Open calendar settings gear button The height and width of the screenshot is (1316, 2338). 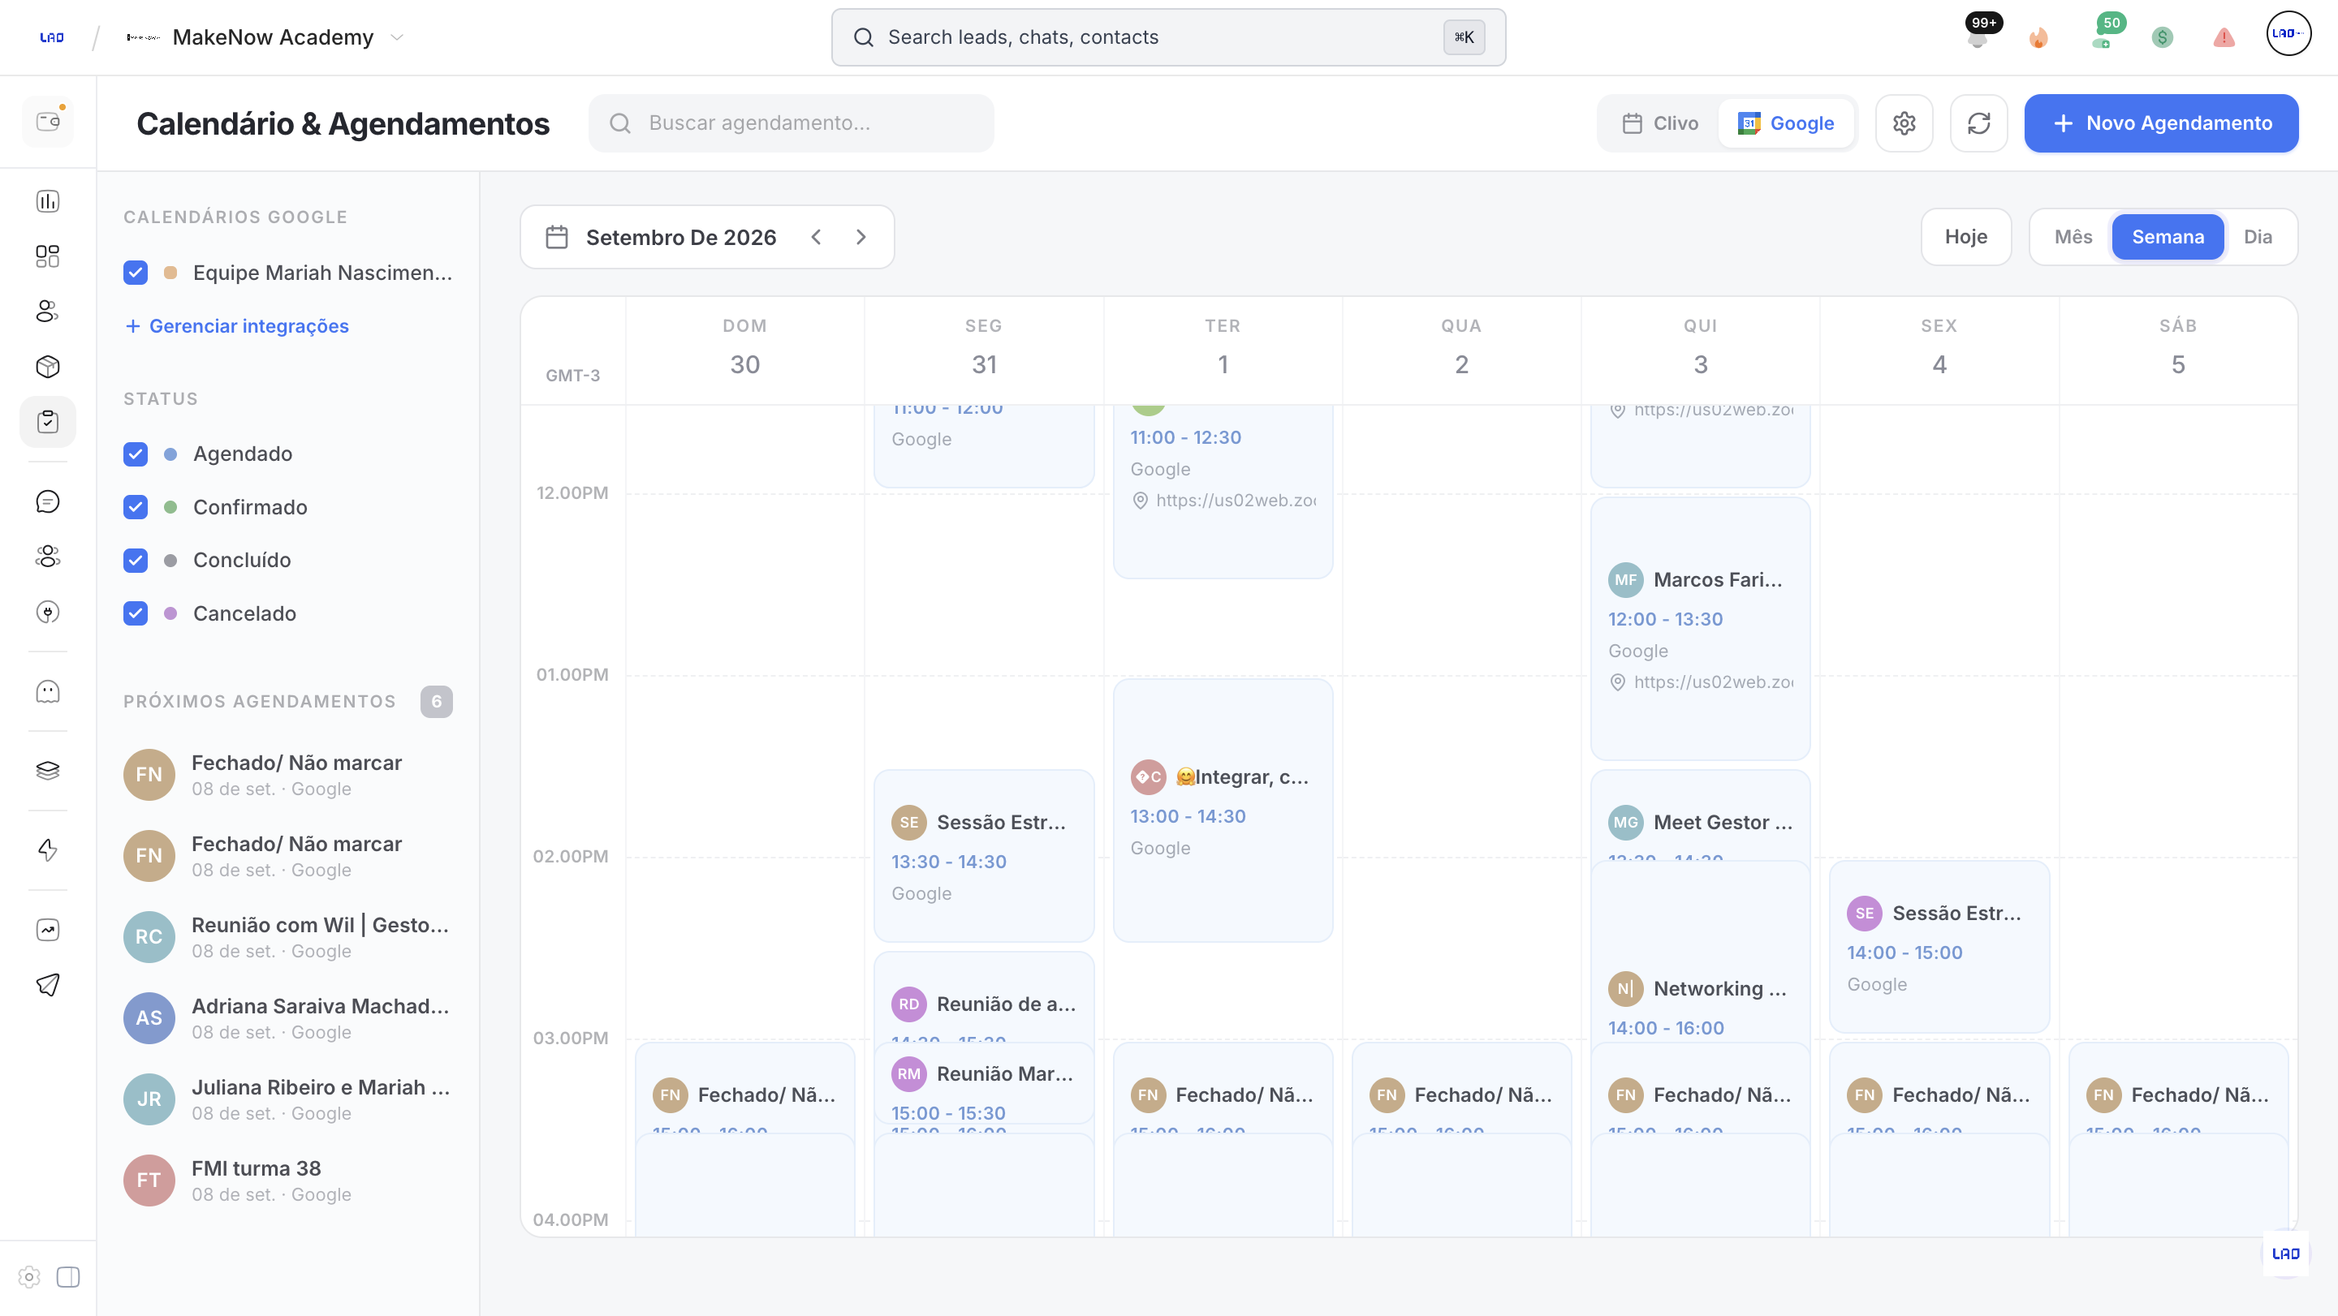coord(1904,123)
